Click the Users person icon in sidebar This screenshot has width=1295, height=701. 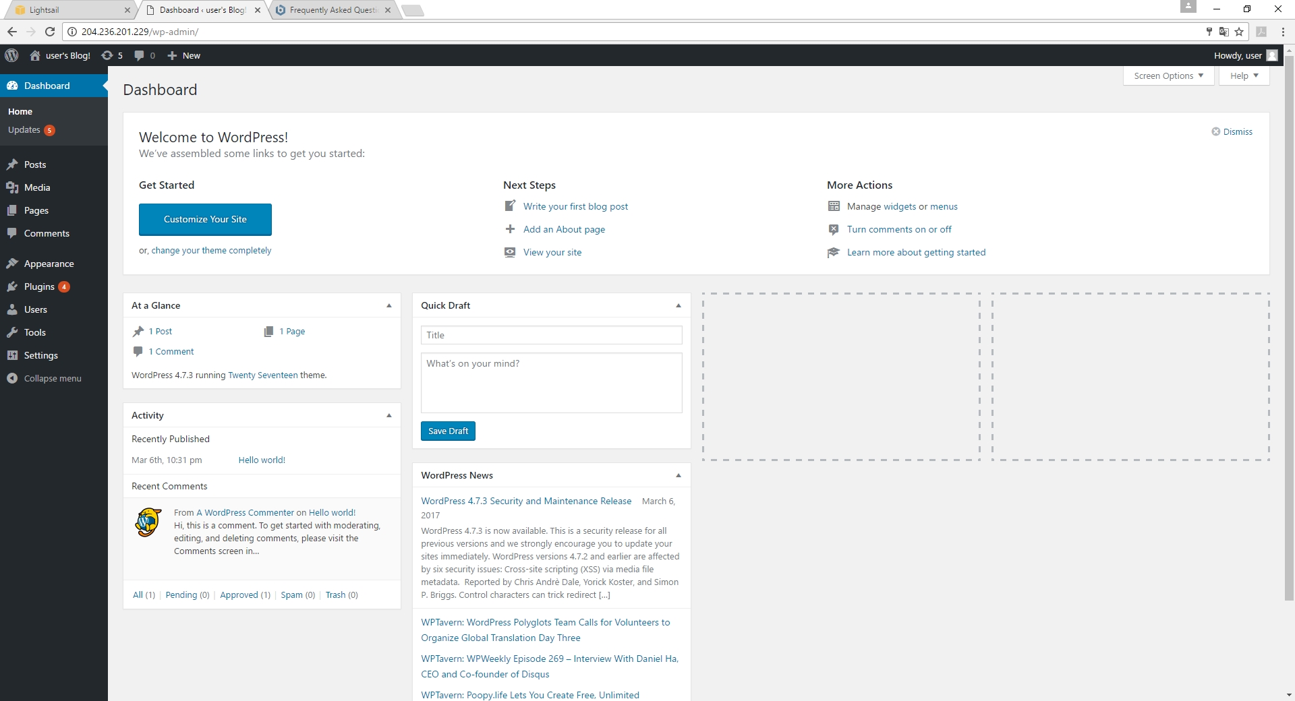pos(12,309)
